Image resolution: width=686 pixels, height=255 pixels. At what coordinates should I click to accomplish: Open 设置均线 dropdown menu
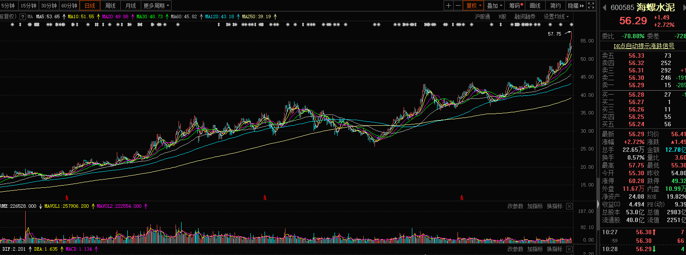pyautogui.click(x=556, y=16)
